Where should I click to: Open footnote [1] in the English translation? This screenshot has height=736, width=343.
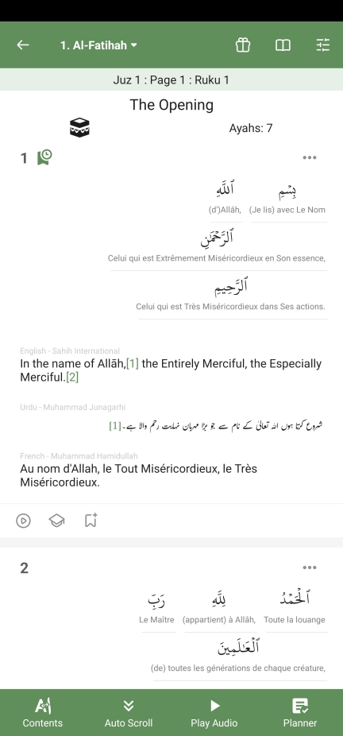pyautogui.click(x=133, y=364)
